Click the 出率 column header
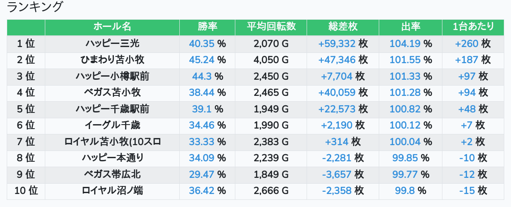 [410, 27]
